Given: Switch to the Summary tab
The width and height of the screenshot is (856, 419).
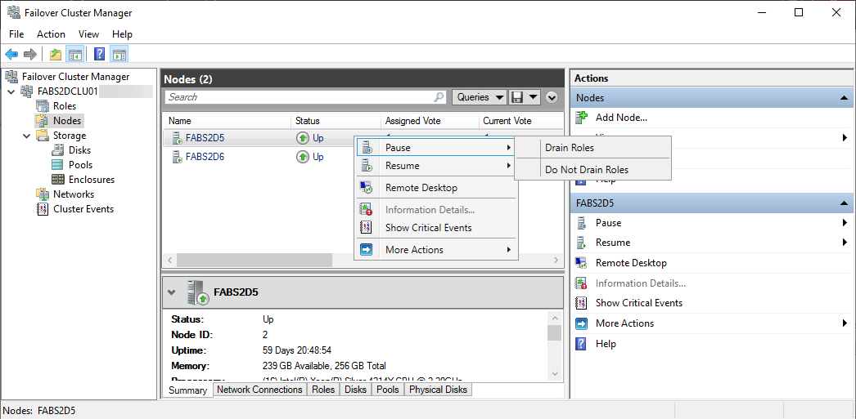Looking at the screenshot, I should coord(187,390).
